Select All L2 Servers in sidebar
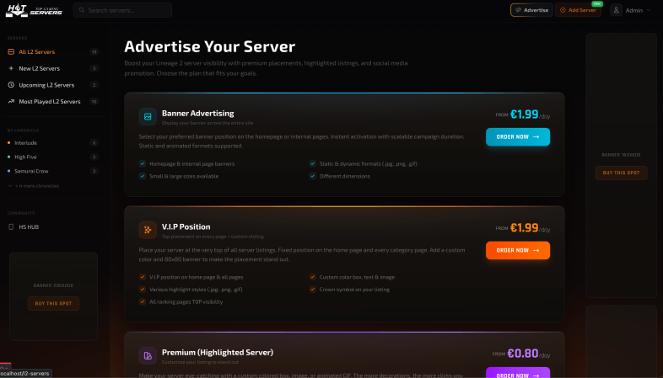The width and height of the screenshot is (663, 378). 53,52
